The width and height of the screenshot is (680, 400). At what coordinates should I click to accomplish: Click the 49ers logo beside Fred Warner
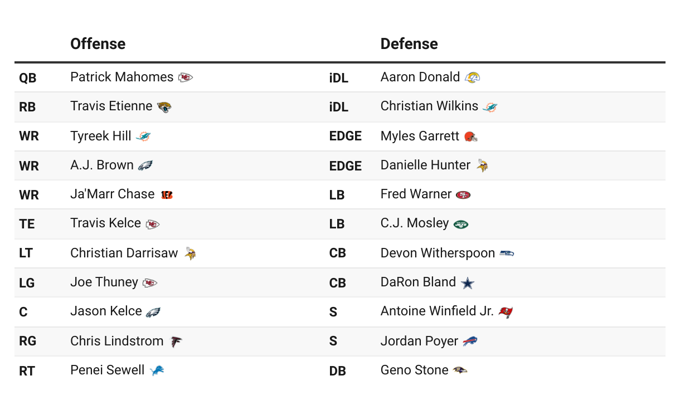463,195
